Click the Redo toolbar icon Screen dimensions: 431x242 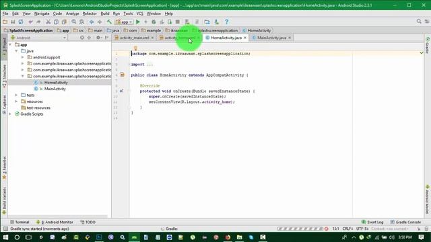[38, 22]
